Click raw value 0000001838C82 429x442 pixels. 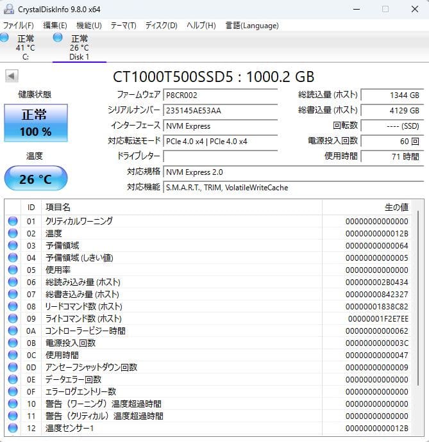pos(377,306)
